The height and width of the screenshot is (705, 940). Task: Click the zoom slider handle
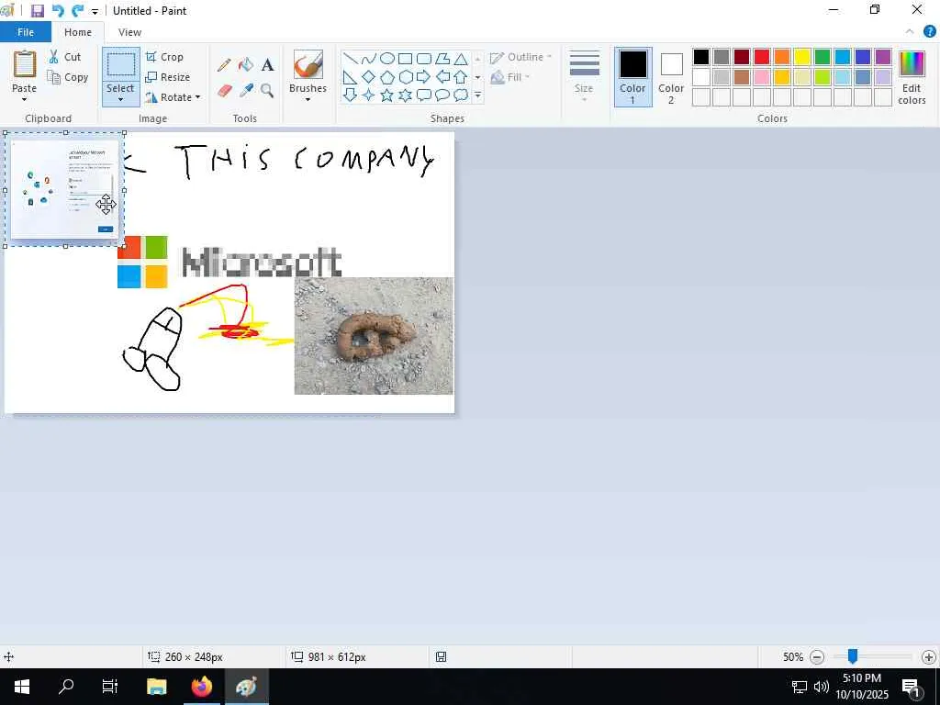pyautogui.click(x=852, y=656)
